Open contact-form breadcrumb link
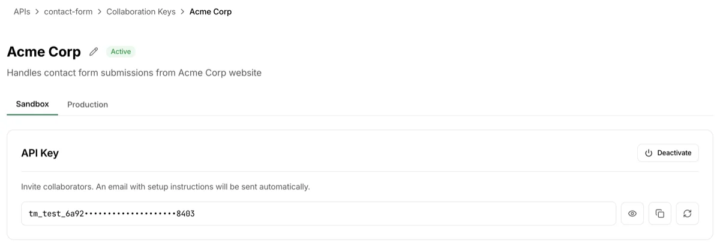 68,12
